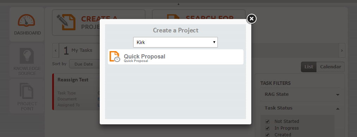This screenshot has height=137, width=357.
Task: Switch to the List view
Action: [x=309, y=67]
